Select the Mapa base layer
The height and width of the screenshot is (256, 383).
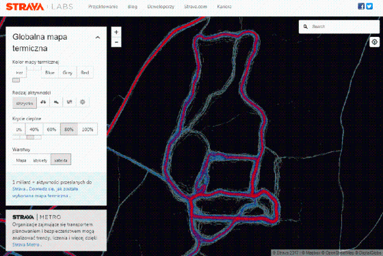(21, 160)
